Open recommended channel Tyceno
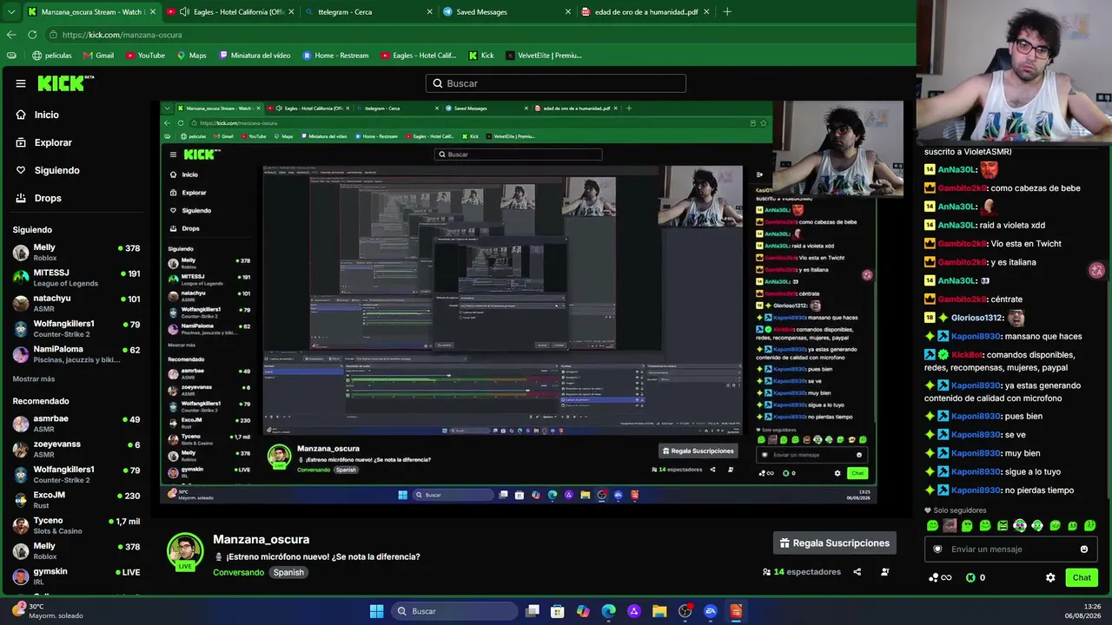1112x625 pixels. 76,525
